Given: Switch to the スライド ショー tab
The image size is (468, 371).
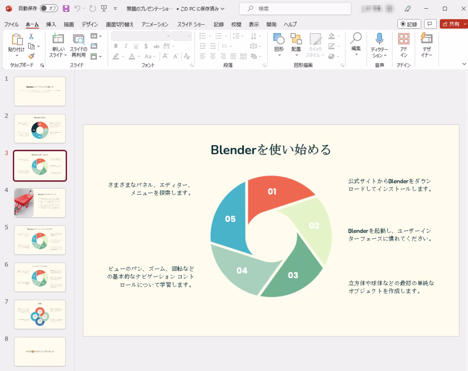Looking at the screenshot, I should coord(191,24).
